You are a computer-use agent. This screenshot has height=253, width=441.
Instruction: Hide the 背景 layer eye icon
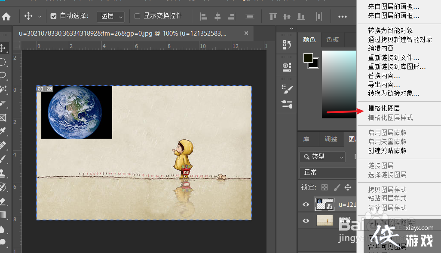point(306,221)
